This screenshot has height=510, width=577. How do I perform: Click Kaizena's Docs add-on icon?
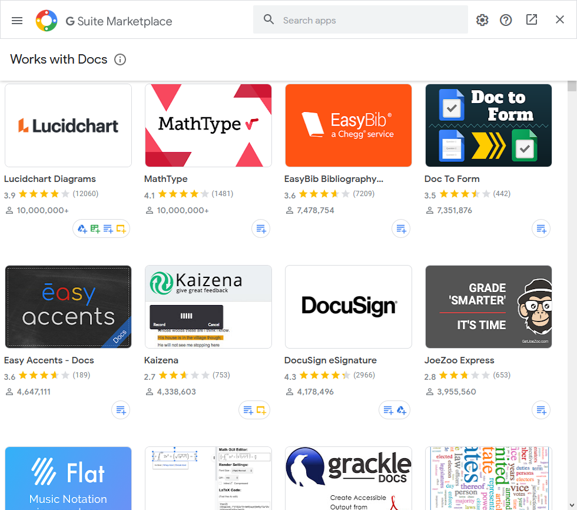[248, 410]
